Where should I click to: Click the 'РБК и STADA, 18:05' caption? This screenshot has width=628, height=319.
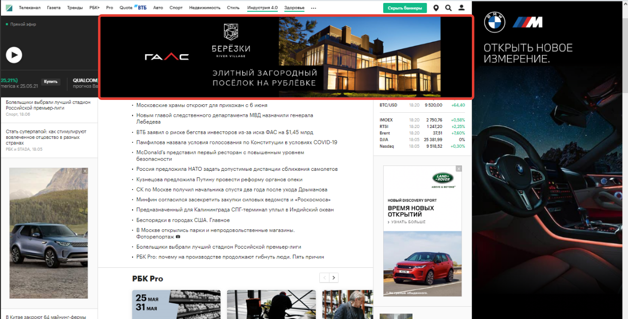pos(24,149)
